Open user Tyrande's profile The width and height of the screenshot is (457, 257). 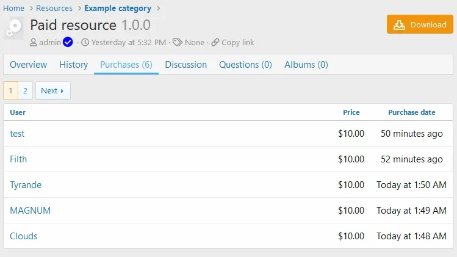click(26, 185)
